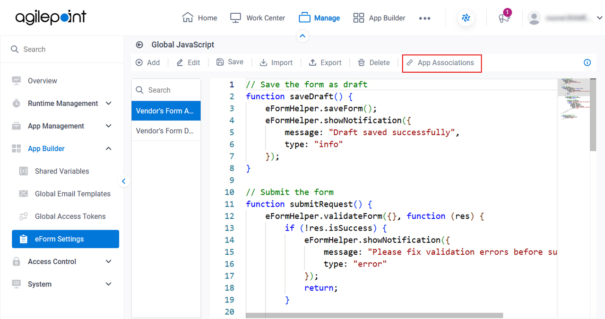Open the user account dropdown arrow
The width and height of the screenshot is (605, 319).
coord(599,18)
